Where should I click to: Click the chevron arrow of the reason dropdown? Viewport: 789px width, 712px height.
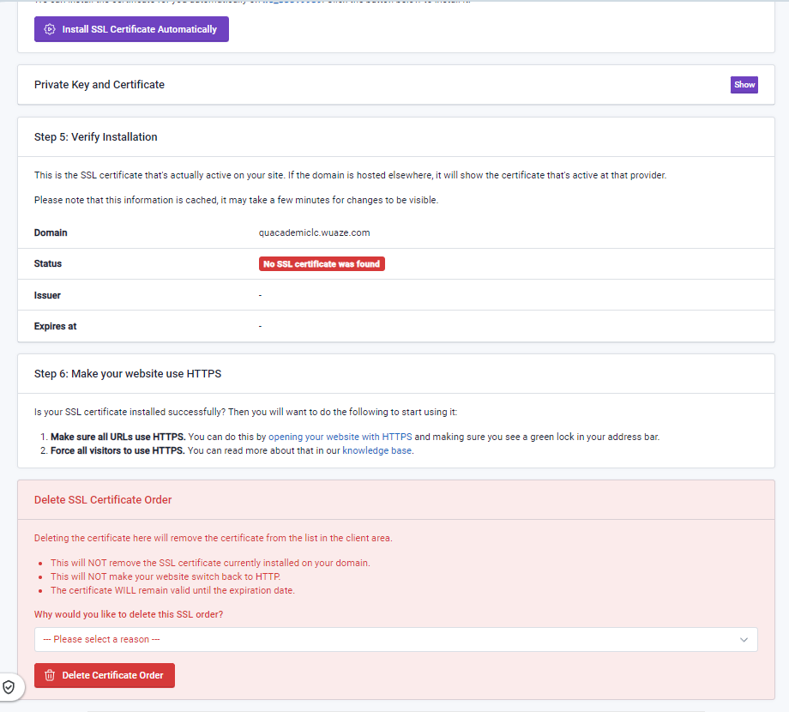tap(744, 639)
